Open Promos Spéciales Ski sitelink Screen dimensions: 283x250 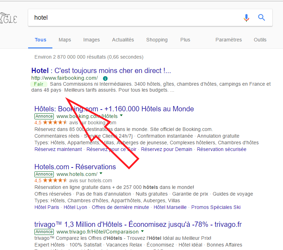216,207
